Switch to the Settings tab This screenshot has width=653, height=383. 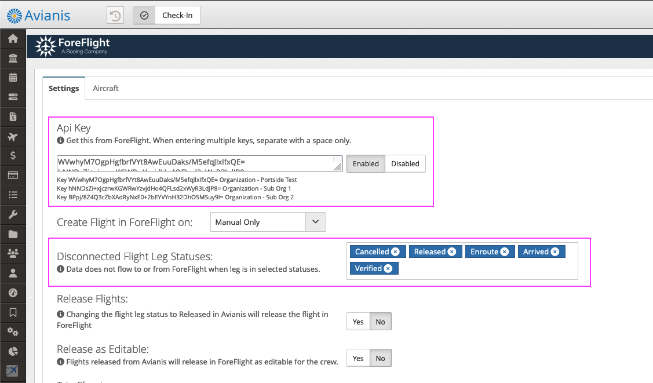(64, 88)
